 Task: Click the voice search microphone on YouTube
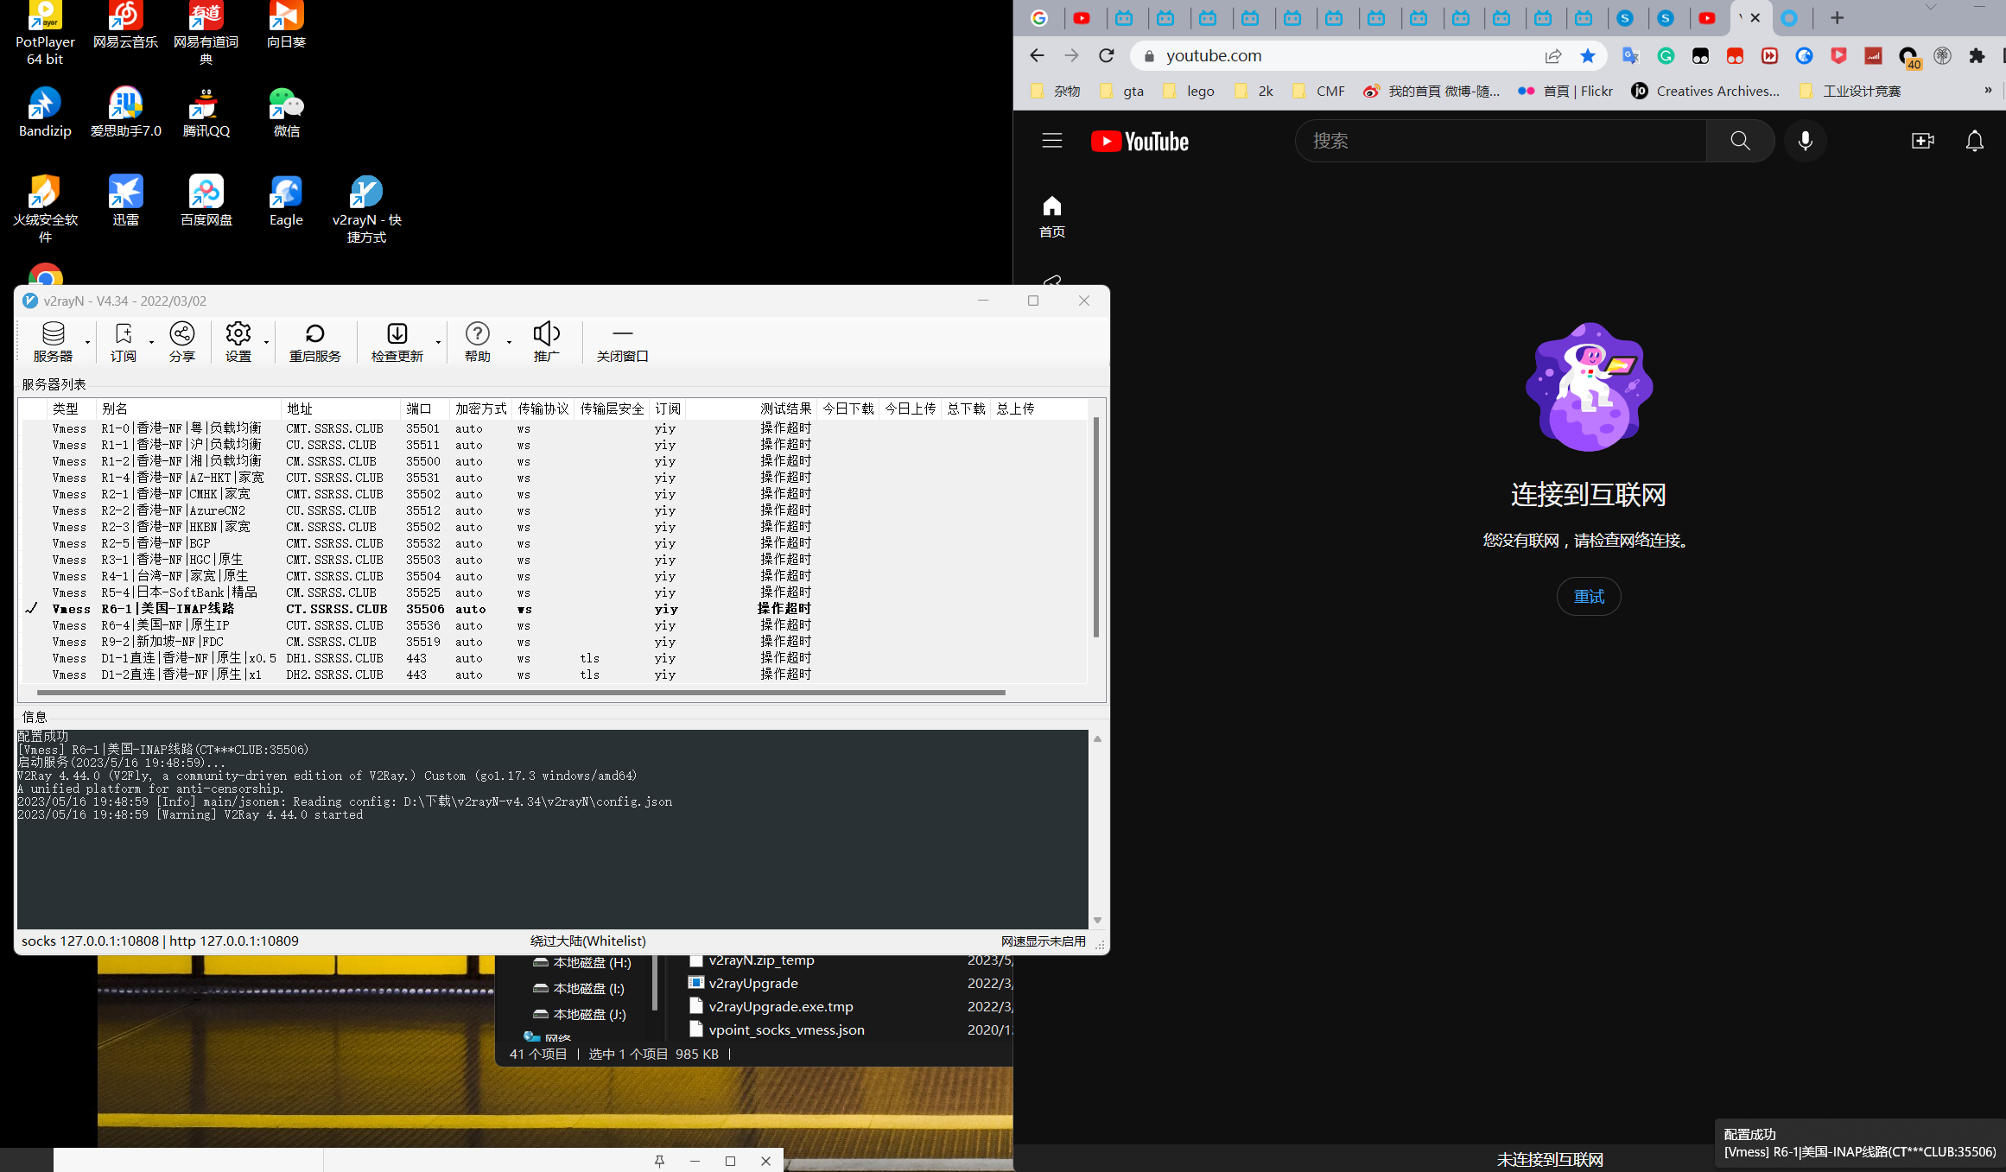pyautogui.click(x=1805, y=140)
